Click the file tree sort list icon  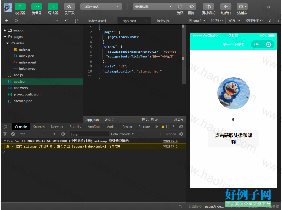coord(66,21)
